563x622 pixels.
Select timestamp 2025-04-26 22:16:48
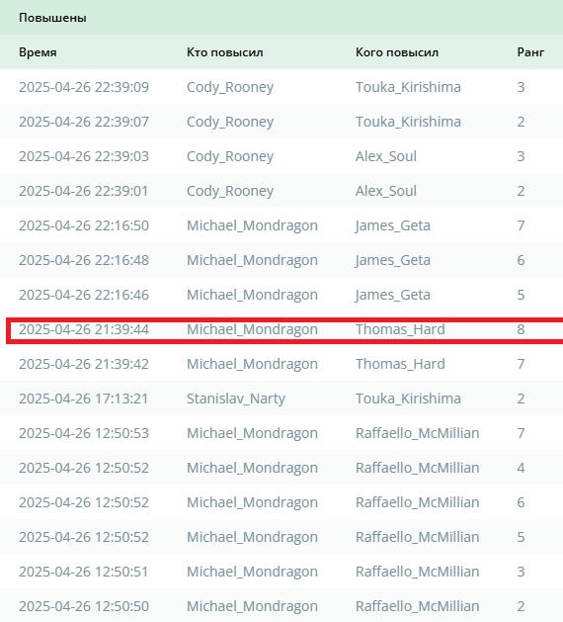point(84,260)
